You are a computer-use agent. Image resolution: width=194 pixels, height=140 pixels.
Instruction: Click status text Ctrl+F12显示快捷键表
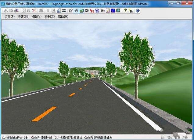coord(98,138)
